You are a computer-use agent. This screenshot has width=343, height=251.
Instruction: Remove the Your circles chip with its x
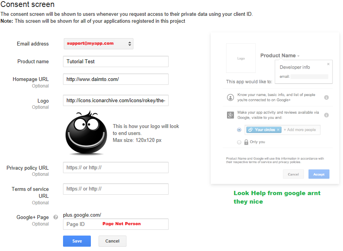coord(278,130)
